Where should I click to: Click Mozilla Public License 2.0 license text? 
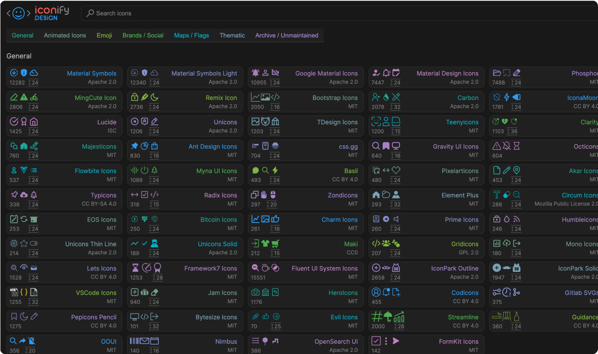tap(566, 204)
